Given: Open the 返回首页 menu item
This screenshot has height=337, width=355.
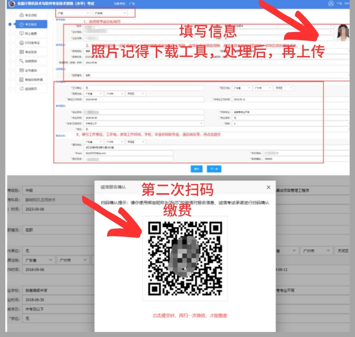Looking at the screenshot, I should click(x=31, y=89).
